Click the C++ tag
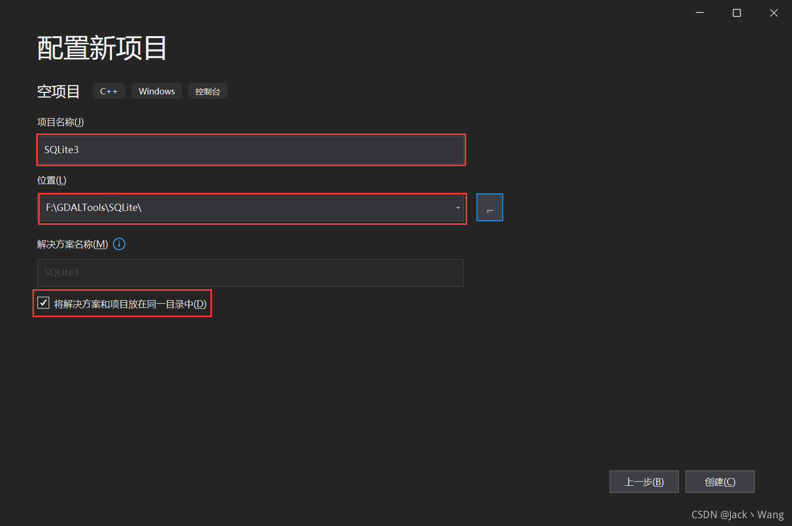792x526 pixels. (x=109, y=91)
